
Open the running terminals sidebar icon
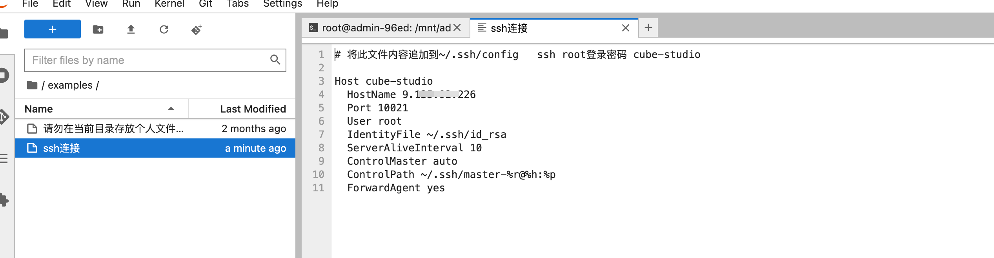tap(4, 75)
